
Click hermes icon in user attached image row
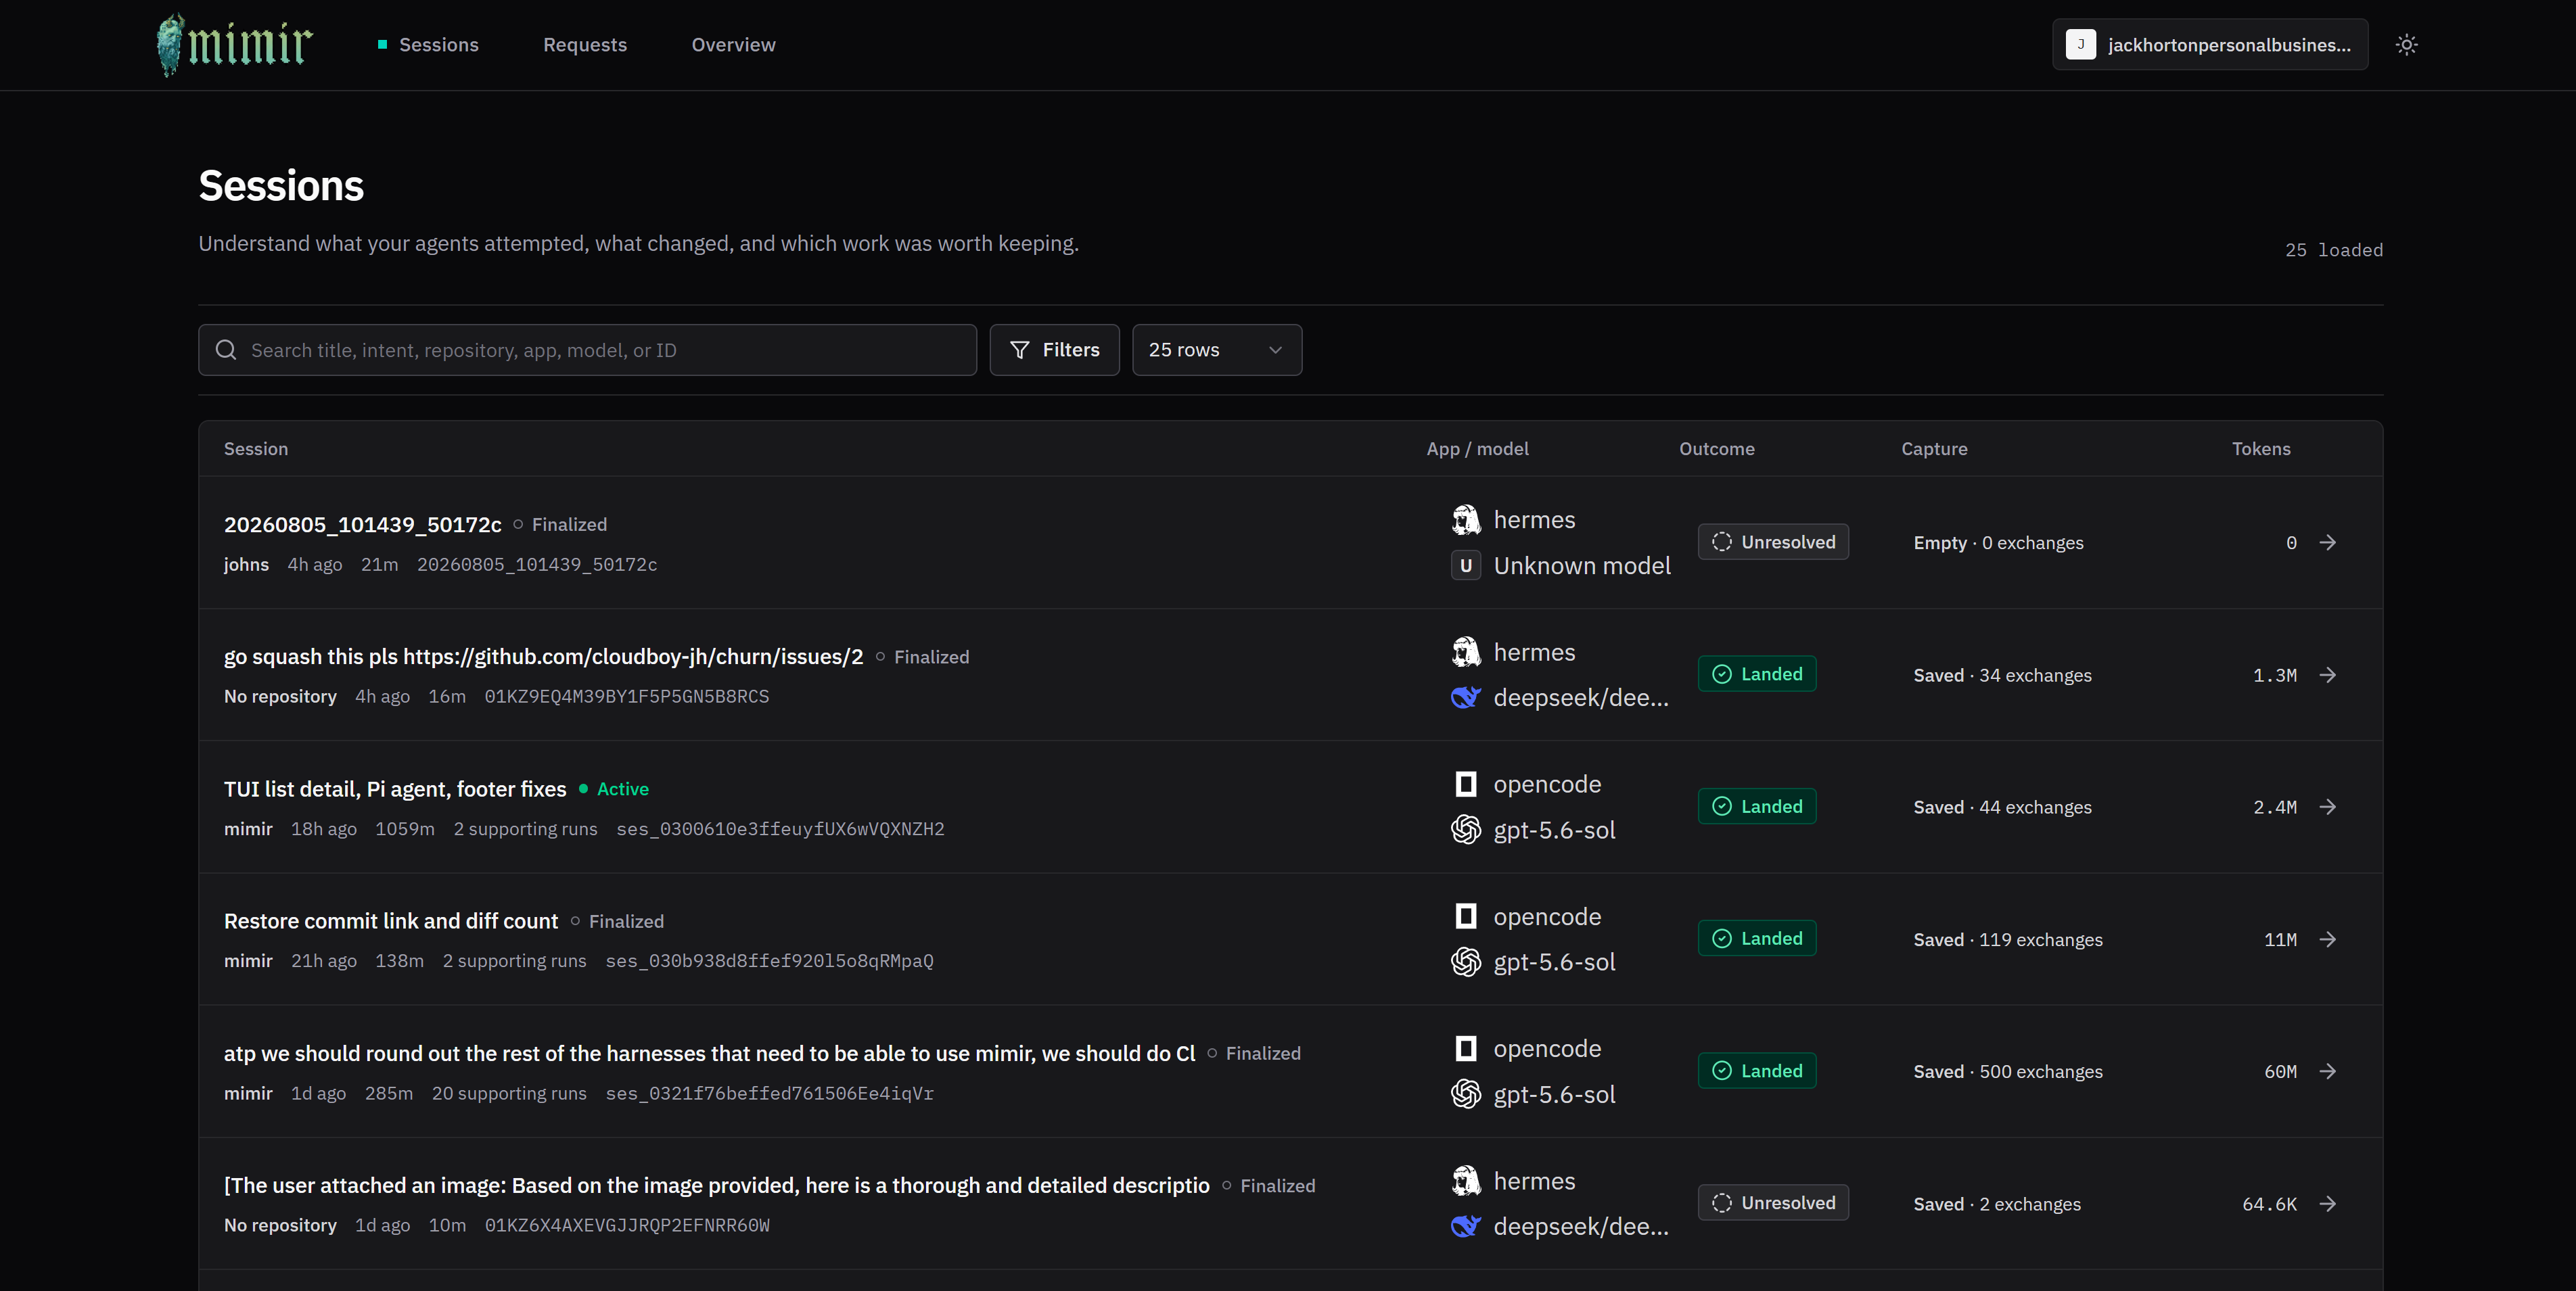[x=1465, y=1181]
